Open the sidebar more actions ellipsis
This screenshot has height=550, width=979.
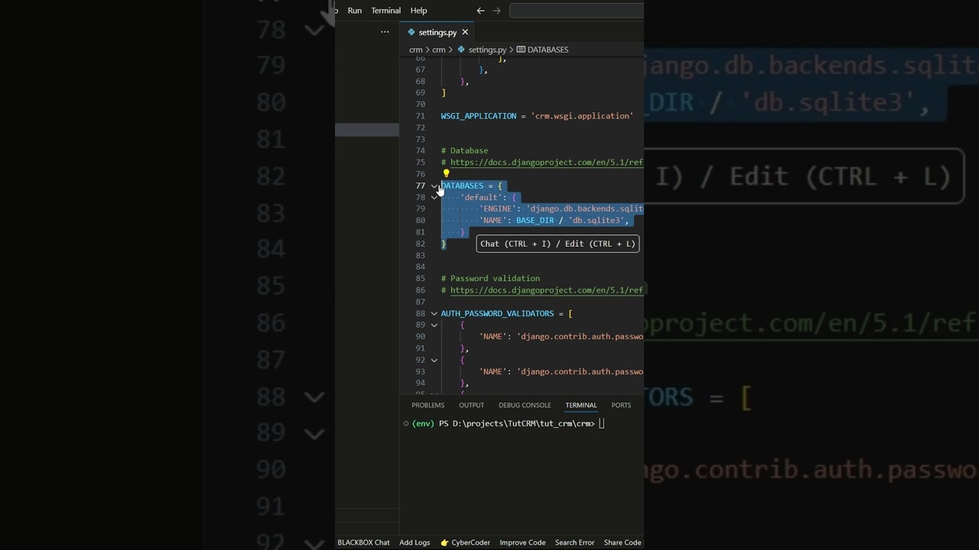pos(385,32)
